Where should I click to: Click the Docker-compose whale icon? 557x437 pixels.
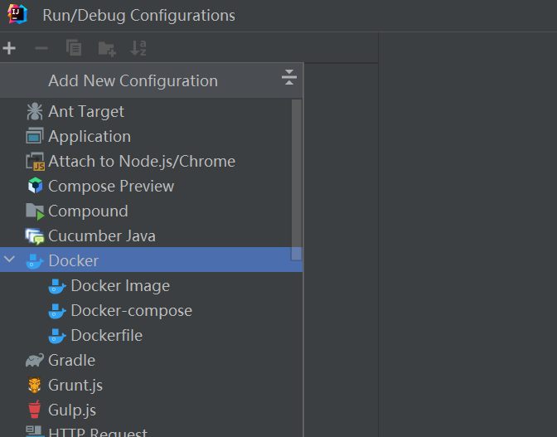[57, 311]
